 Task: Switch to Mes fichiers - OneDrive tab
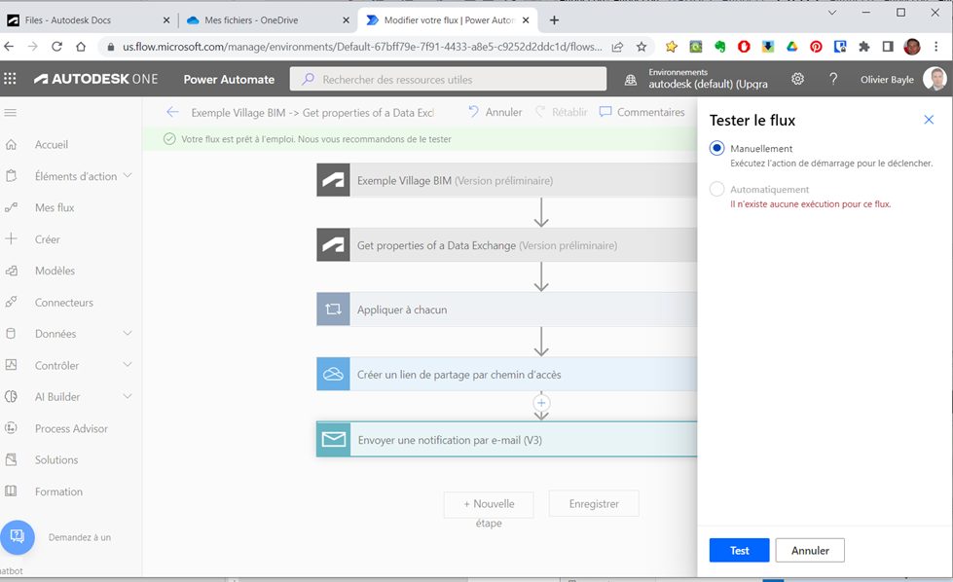coord(268,20)
